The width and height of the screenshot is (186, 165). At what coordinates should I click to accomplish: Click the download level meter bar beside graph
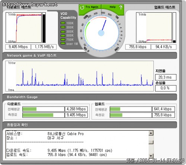click(44, 28)
